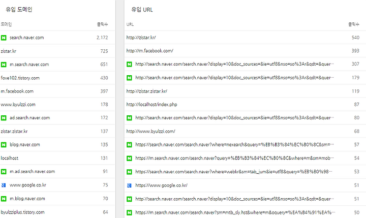Open the http://zistar.kr/ URL
366x218 pixels.
click(x=141, y=38)
